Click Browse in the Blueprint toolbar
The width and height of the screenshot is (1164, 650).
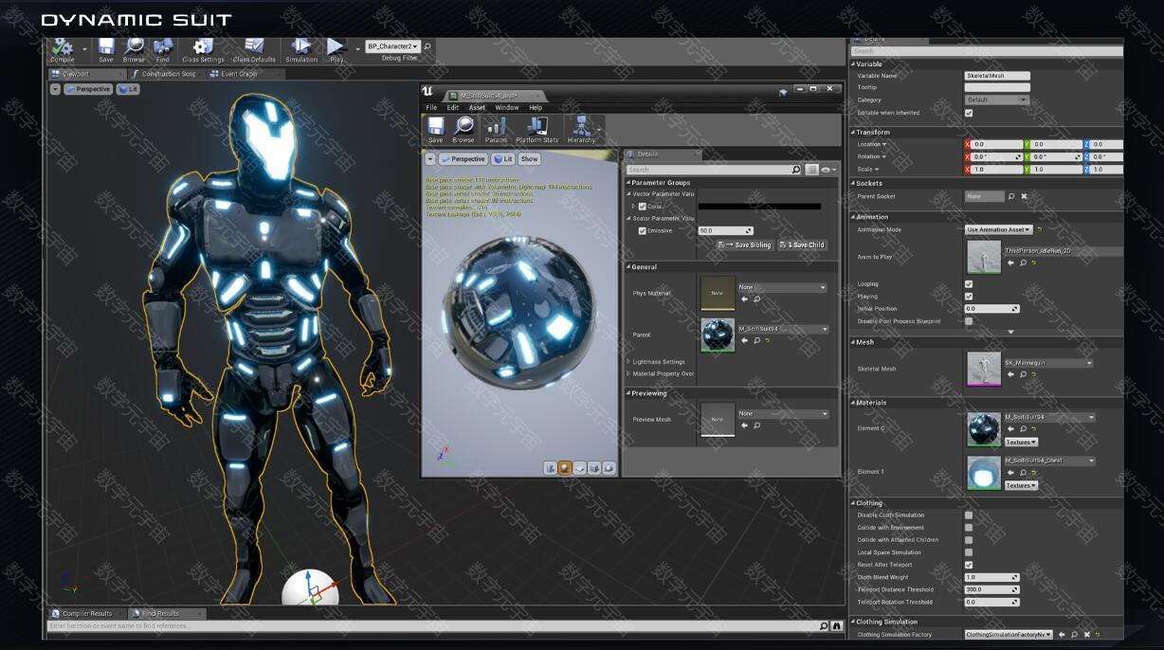click(x=134, y=50)
